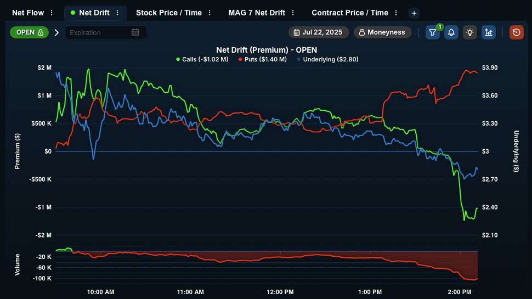Toggle the Calls series in legend
Image resolution: width=532 pixels, height=299 pixels.
202,59
